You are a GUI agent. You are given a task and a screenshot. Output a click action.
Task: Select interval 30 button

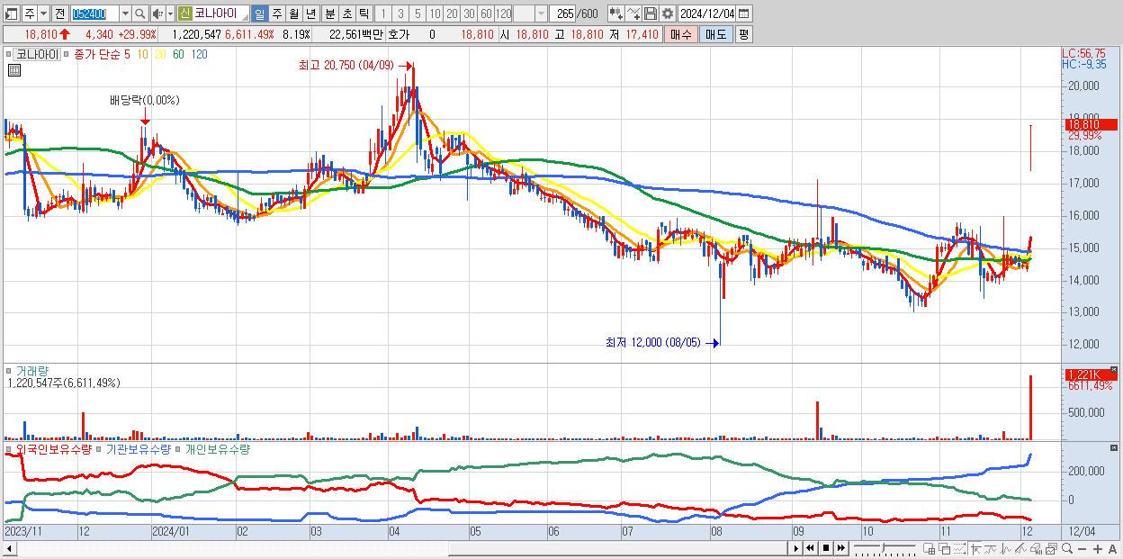click(469, 14)
